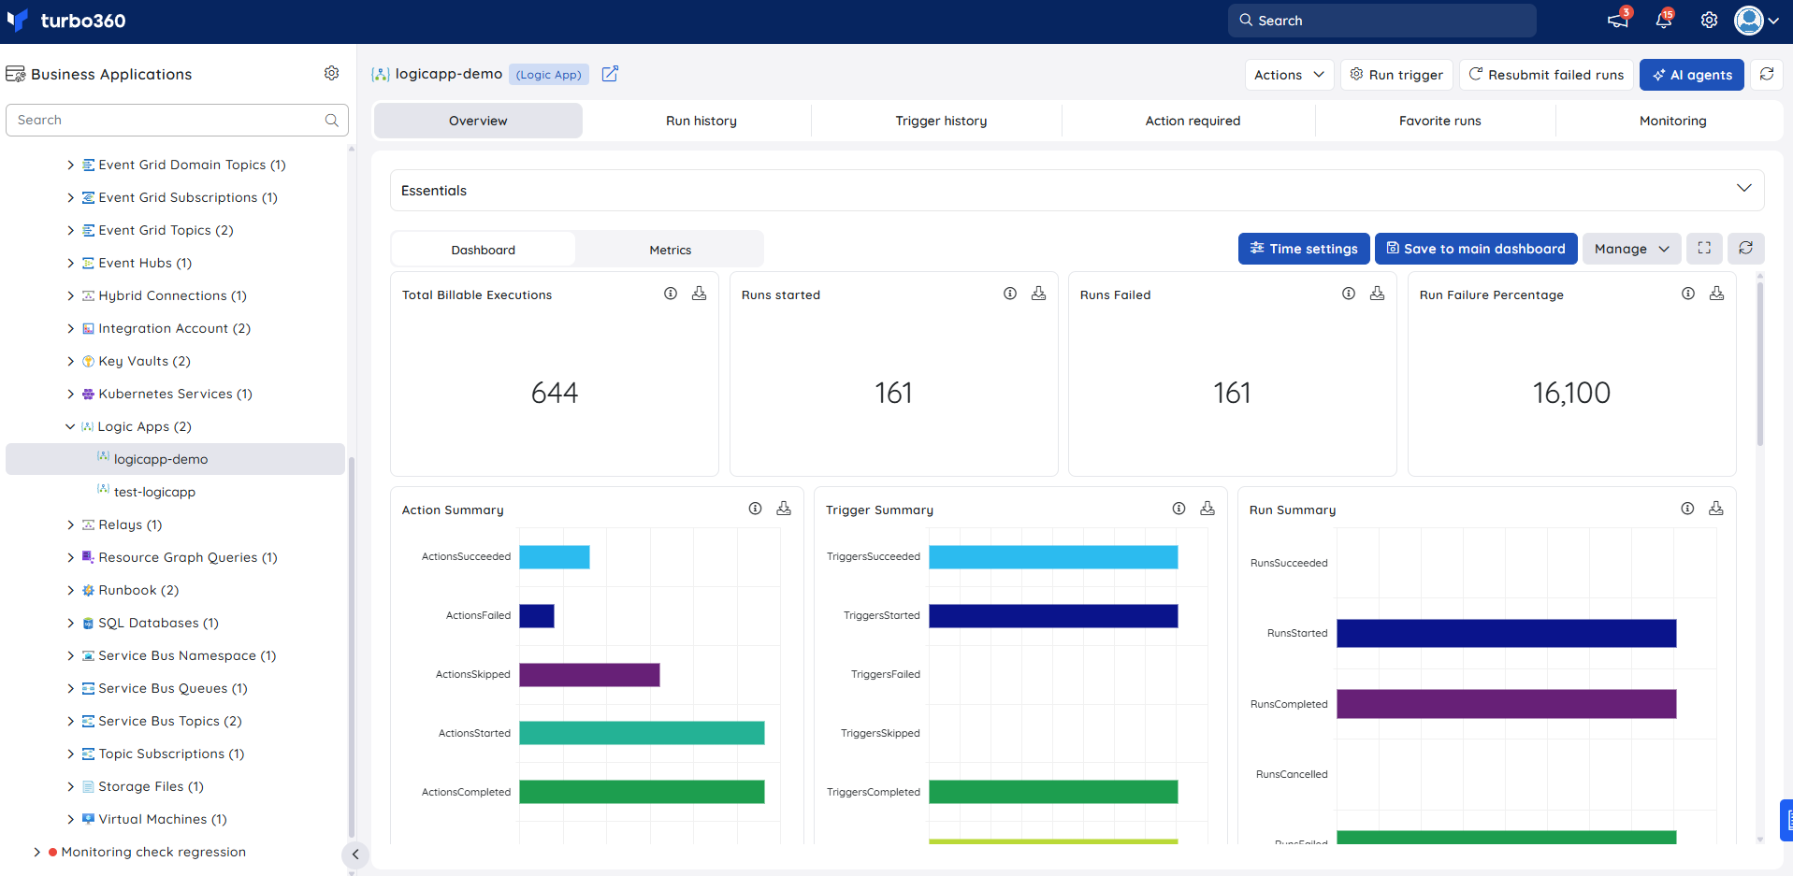Click the Business Applications search box

[x=177, y=121]
